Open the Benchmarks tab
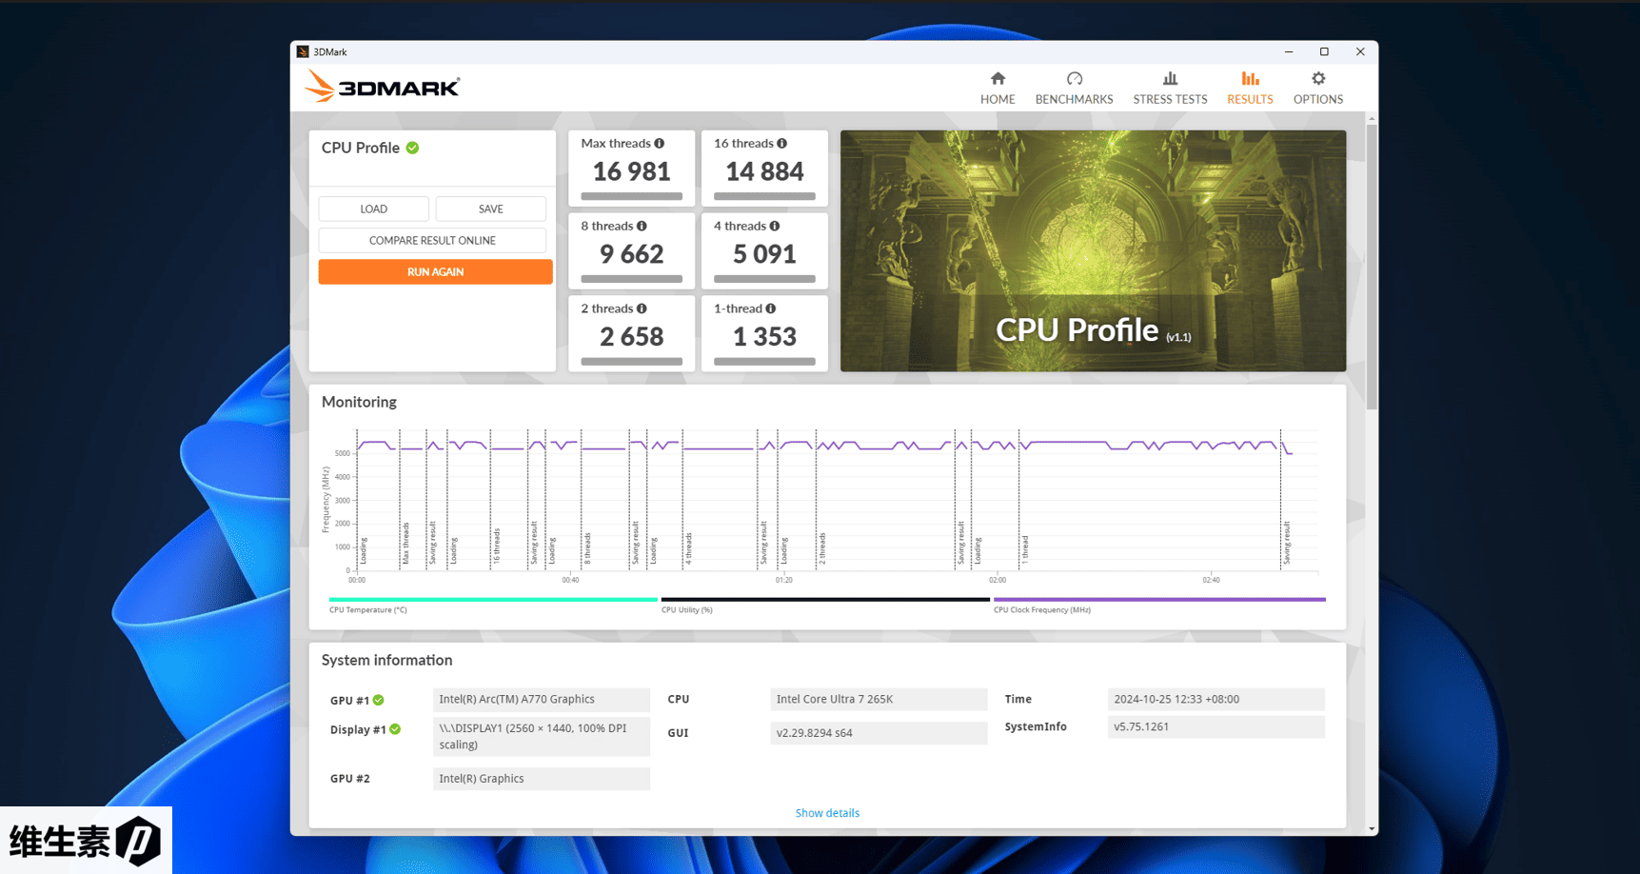This screenshot has width=1640, height=874. tap(1074, 88)
